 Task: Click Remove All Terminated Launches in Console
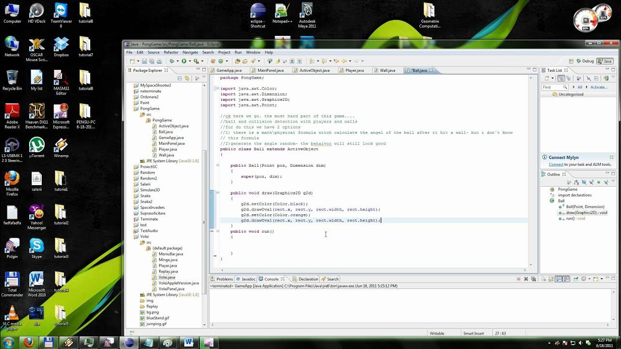(534, 279)
